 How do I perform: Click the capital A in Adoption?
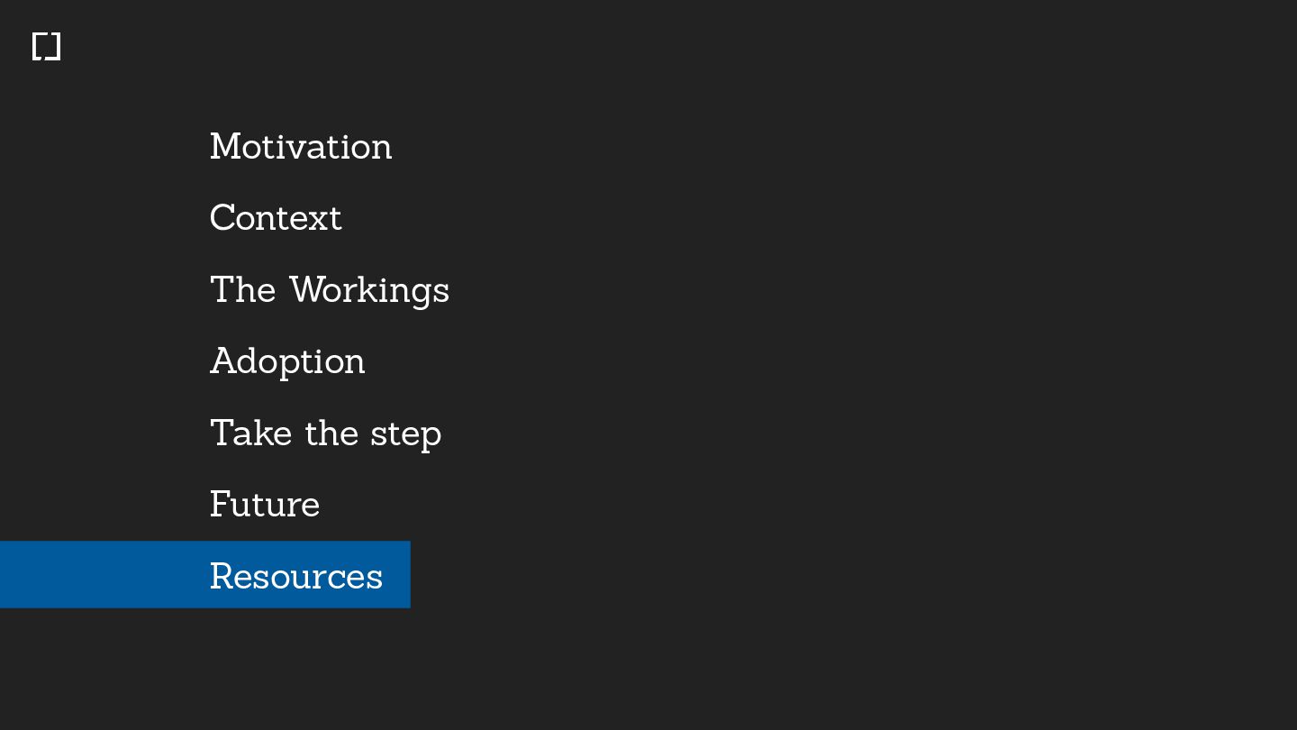tap(222, 361)
